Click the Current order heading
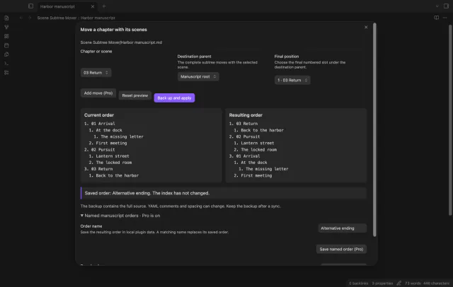 pos(99,115)
